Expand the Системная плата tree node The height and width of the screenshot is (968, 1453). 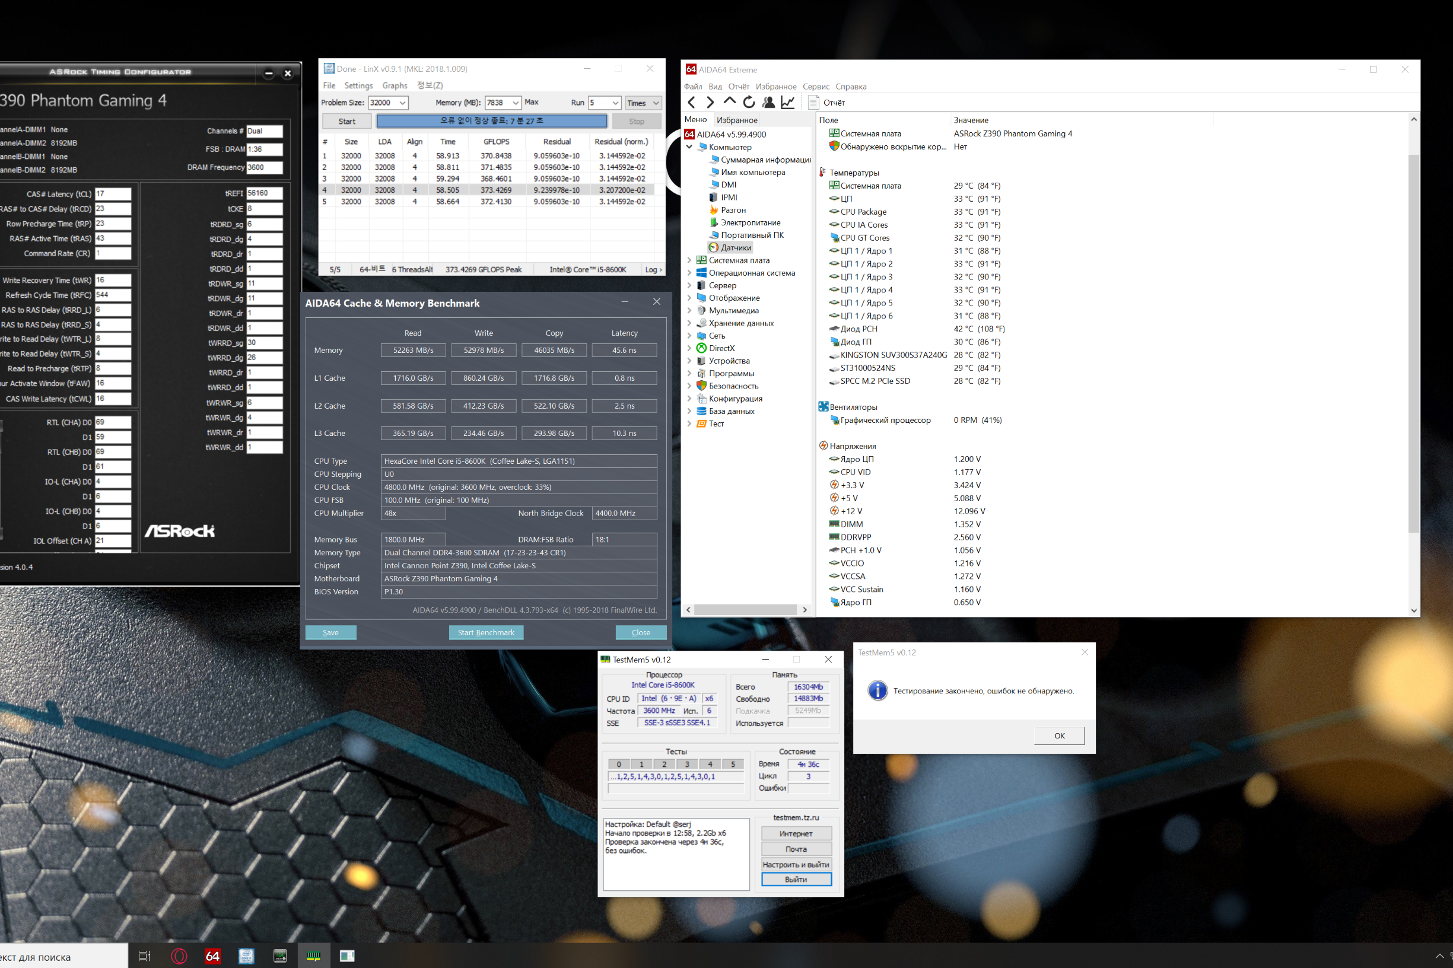click(690, 260)
